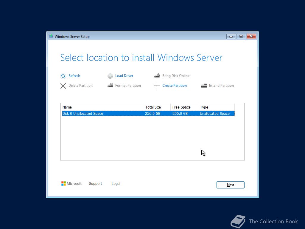
Task: Click the Microsoft logo
Action: [x=71, y=184]
